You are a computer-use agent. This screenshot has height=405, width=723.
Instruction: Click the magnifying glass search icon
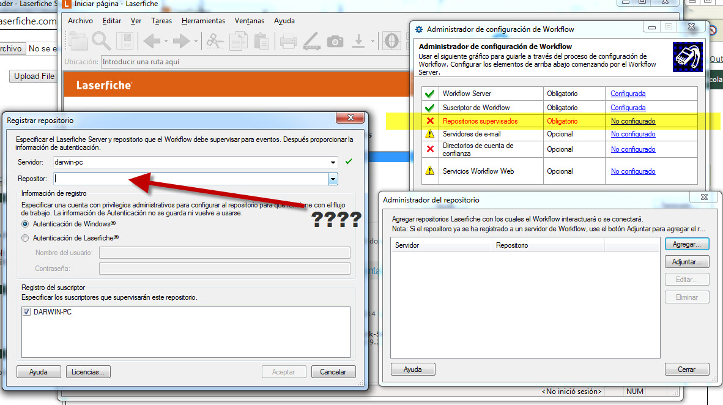(101, 41)
